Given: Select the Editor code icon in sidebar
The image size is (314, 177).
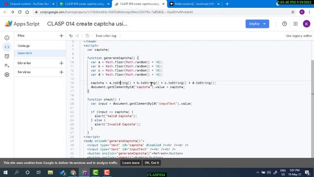Looking at the screenshot, I should (7, 47).
